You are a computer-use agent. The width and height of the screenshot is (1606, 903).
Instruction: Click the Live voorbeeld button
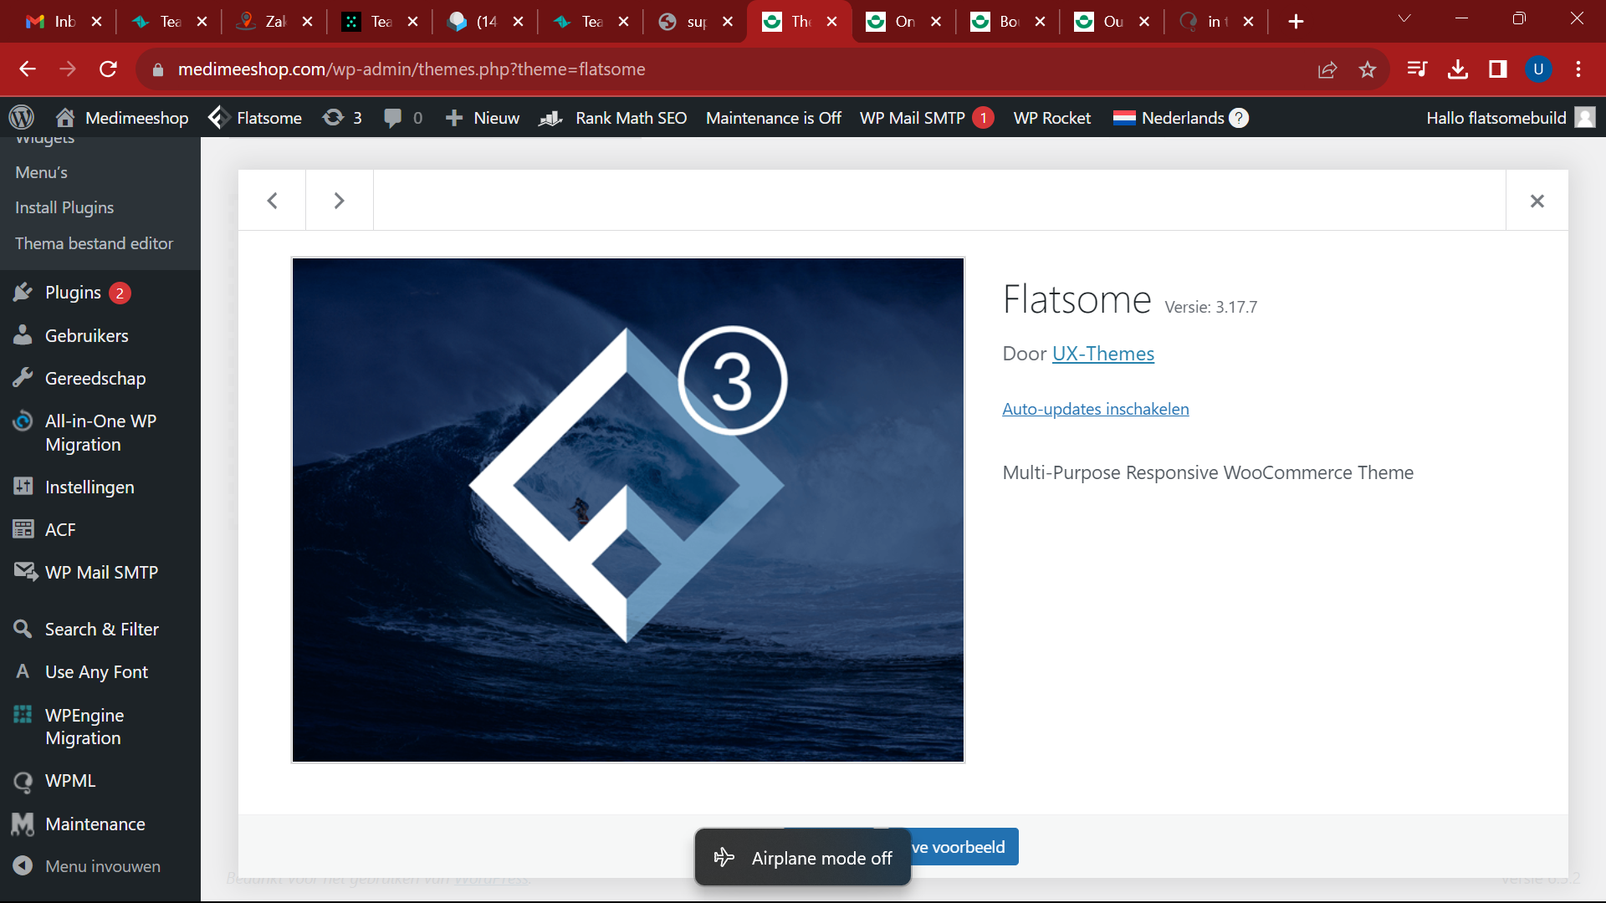pos(964,847)
